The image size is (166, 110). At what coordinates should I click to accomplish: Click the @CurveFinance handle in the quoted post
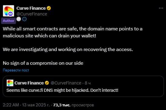[66, 83]
